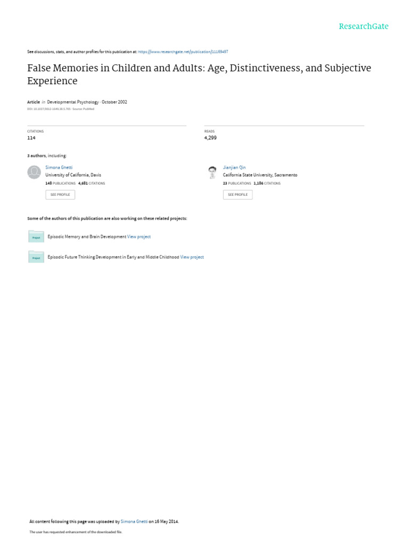Viewport: 409px width, 545px height.
Task: Click the Episodic Memory project folder icon
Action: (36, 236)
